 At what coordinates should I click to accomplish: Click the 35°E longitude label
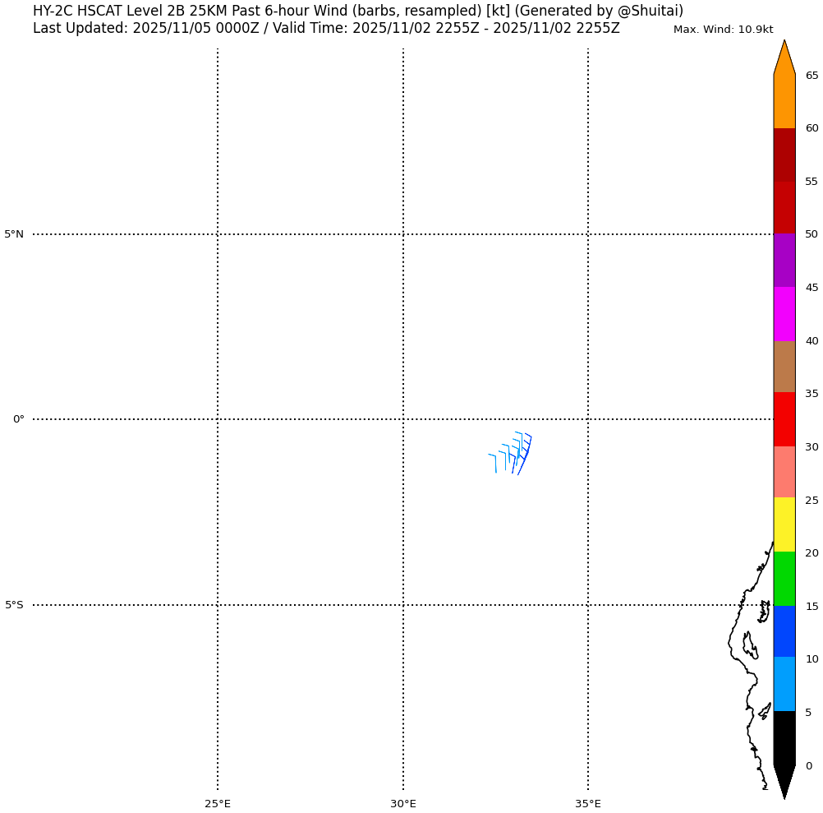click(x=588, y=803)
